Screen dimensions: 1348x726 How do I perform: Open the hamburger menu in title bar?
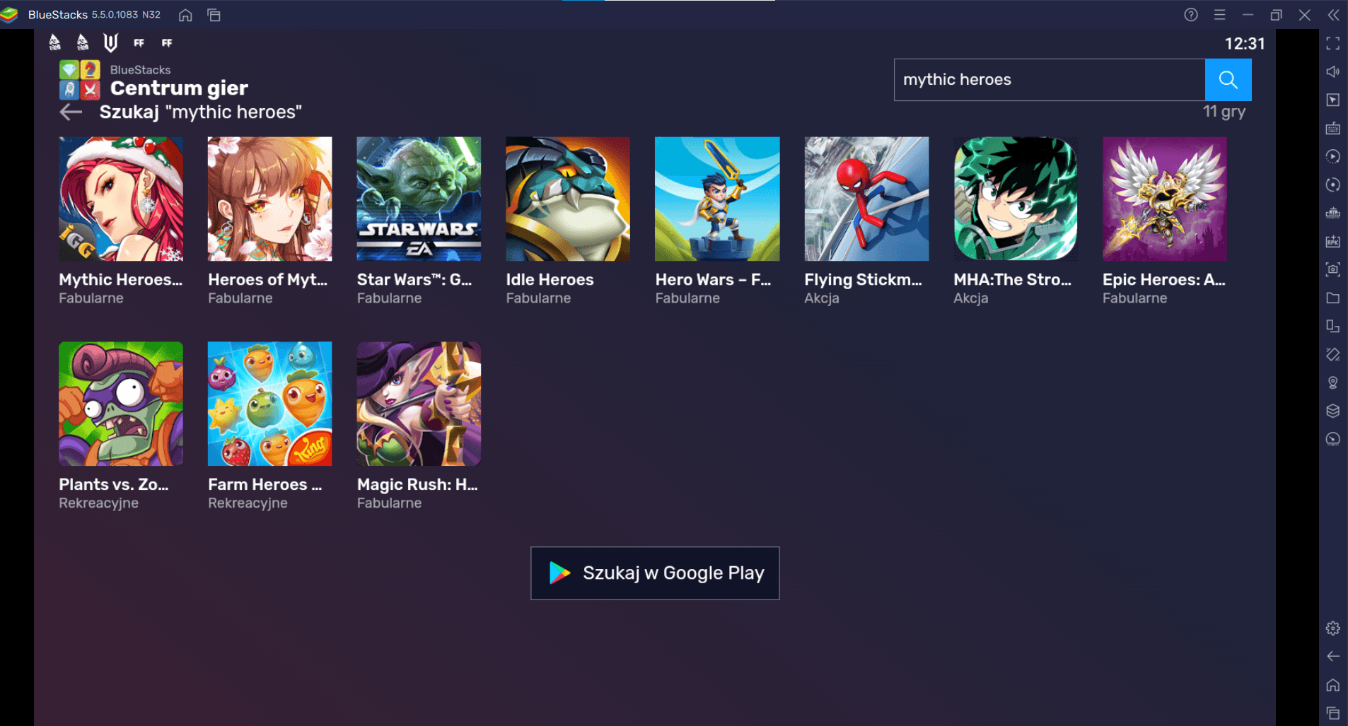click(1220, 15)
